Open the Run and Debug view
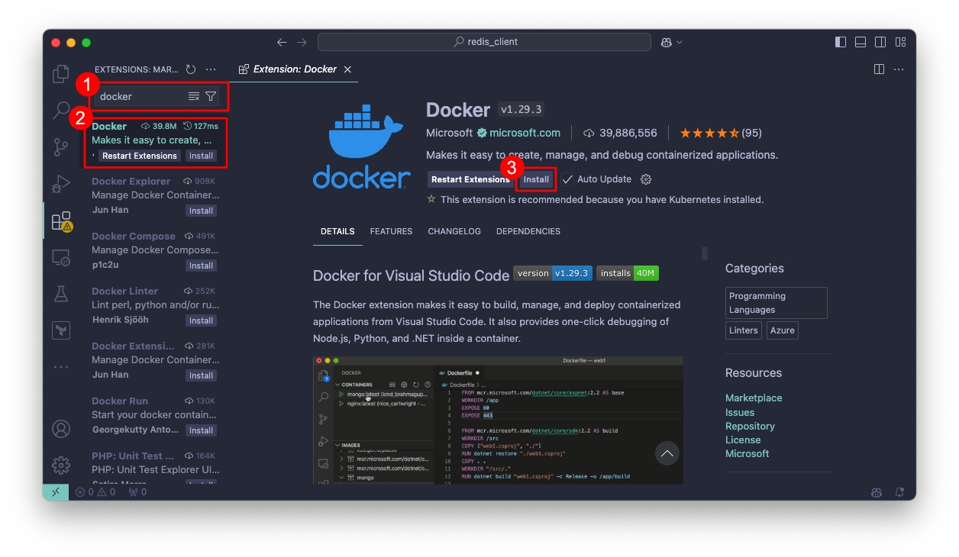The image size is (959, 557). 61,184
